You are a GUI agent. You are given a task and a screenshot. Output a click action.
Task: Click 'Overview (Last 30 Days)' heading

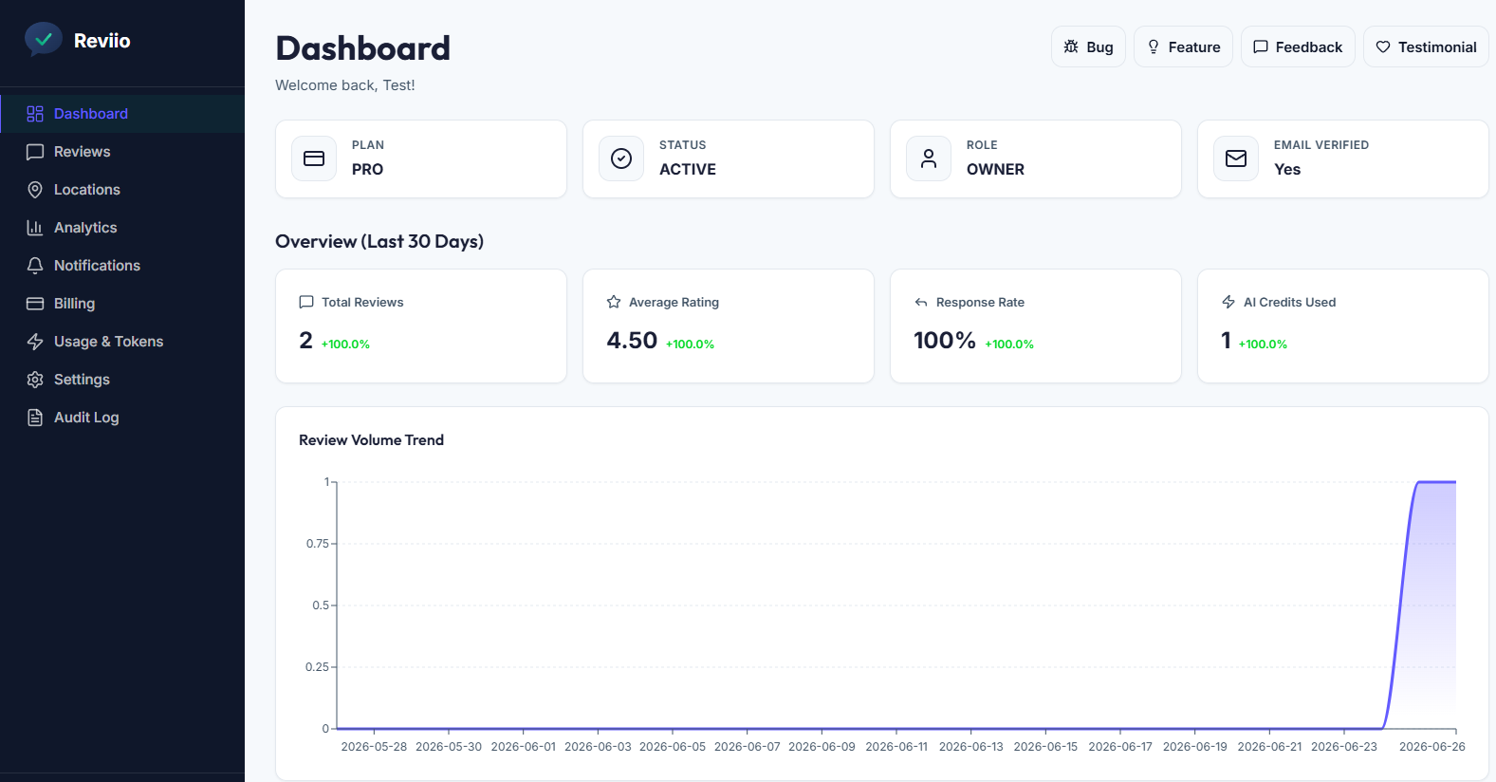379,242
